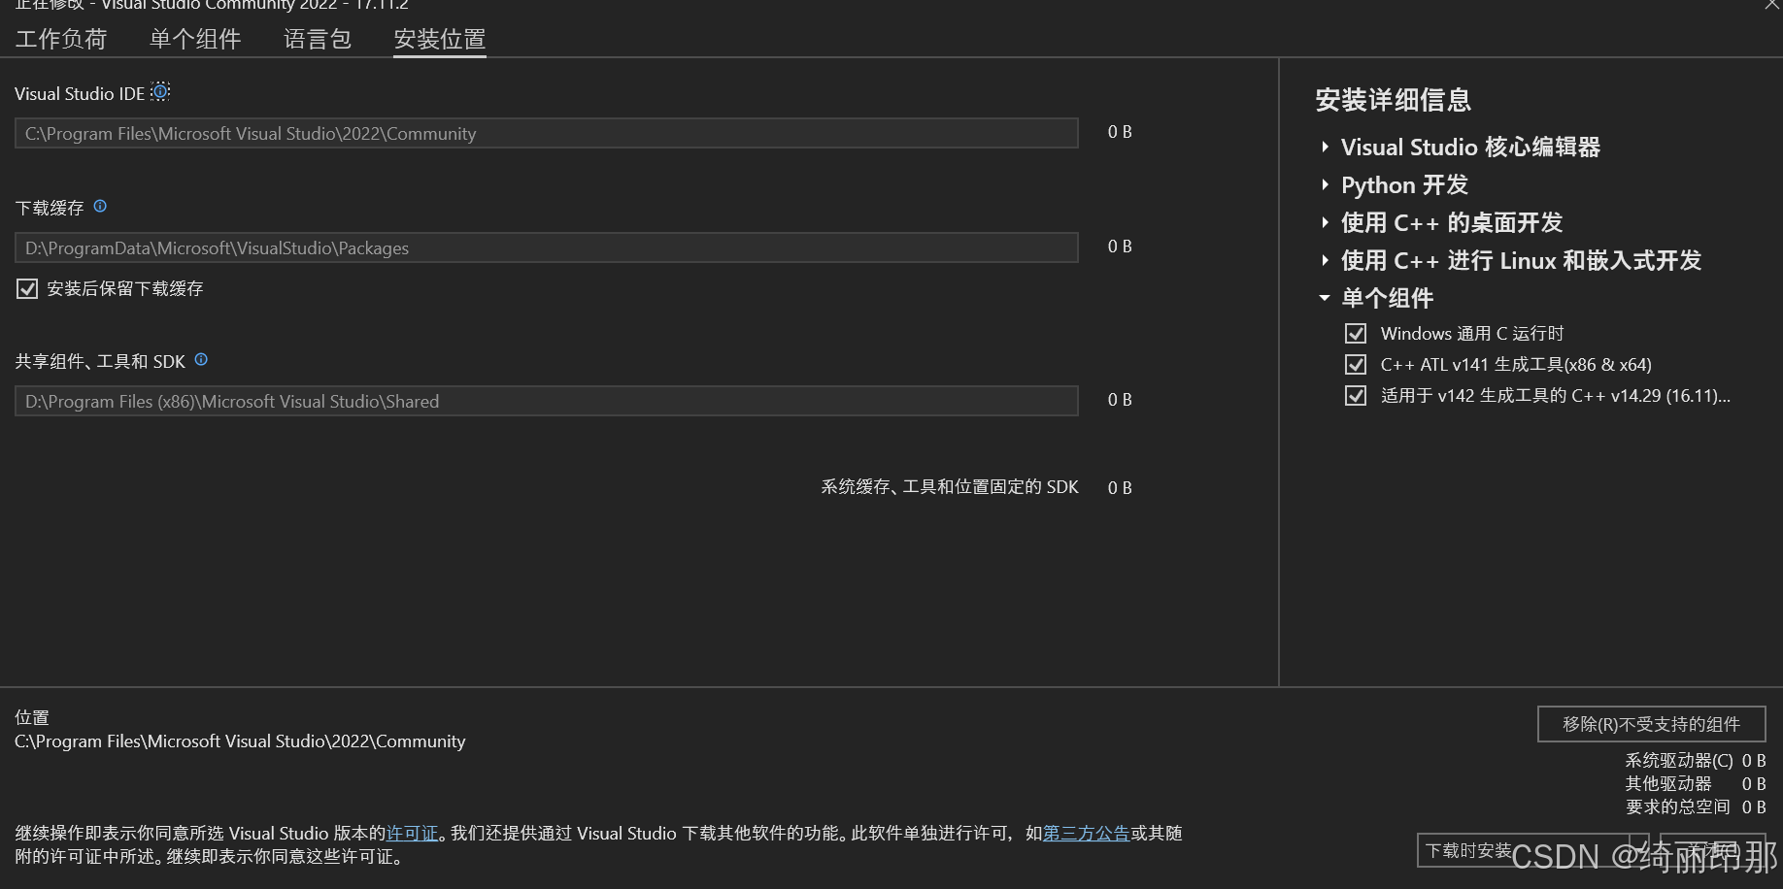Click 其他驱动器 size entry
Viewport: 1783px width, 889px height.
[x=1696, y=783]
